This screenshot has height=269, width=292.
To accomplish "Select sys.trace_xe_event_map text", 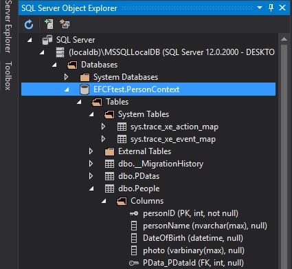I will [173, 139].
